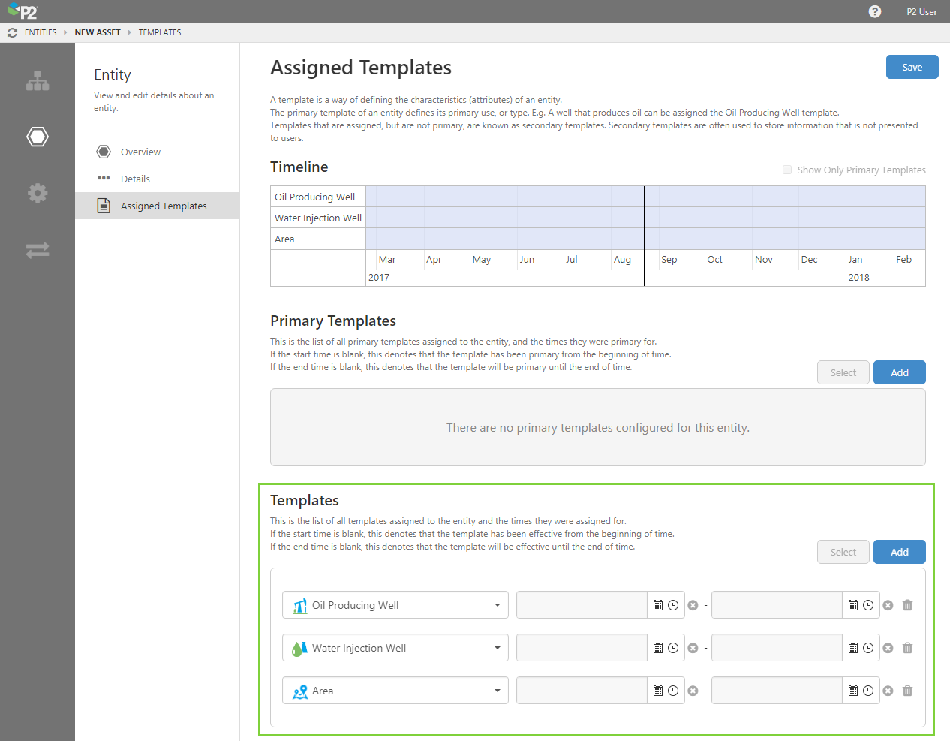The image size is (950, 741).
Task: Click the transfer arrows icon in sidebar
Action: (x=38, y=250)
